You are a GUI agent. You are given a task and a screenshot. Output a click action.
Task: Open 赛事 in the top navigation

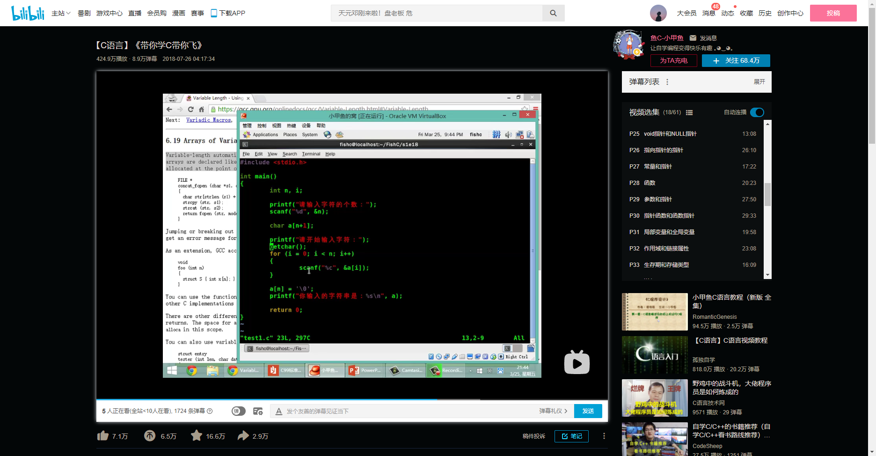click(197, 13)
